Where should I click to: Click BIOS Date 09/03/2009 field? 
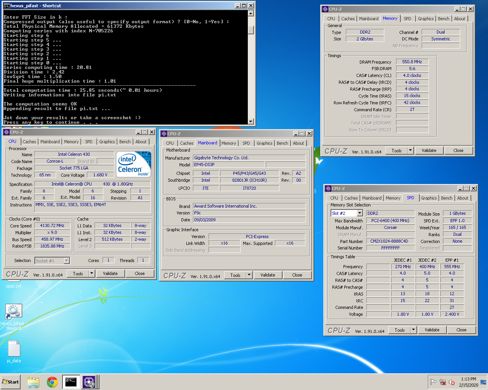[249, 220]
